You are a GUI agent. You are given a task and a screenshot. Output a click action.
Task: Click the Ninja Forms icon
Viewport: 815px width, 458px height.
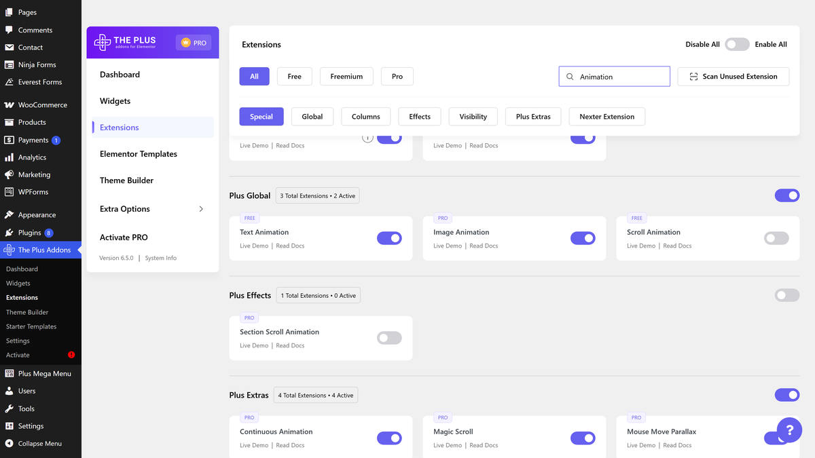click(x=9, y=65)
